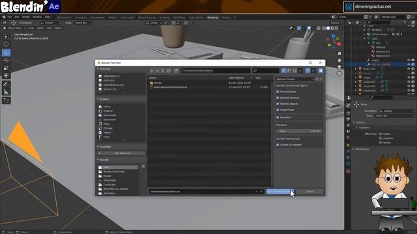Select the Rotate tool in viewport toolbar

pyautogui.click(x=6, y=60)
